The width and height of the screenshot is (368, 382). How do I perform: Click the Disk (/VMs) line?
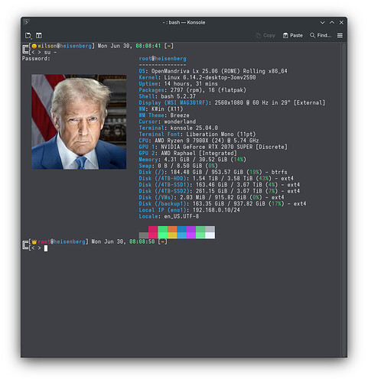click(211, 197)
